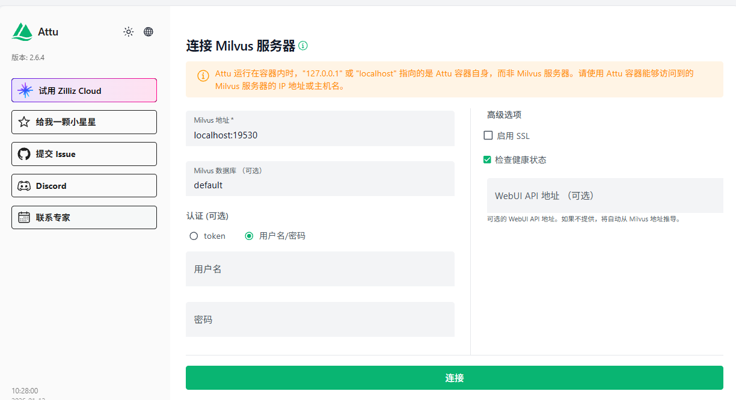
Task: Click 给我一颗小星星 button
Action: pos(84,122)
